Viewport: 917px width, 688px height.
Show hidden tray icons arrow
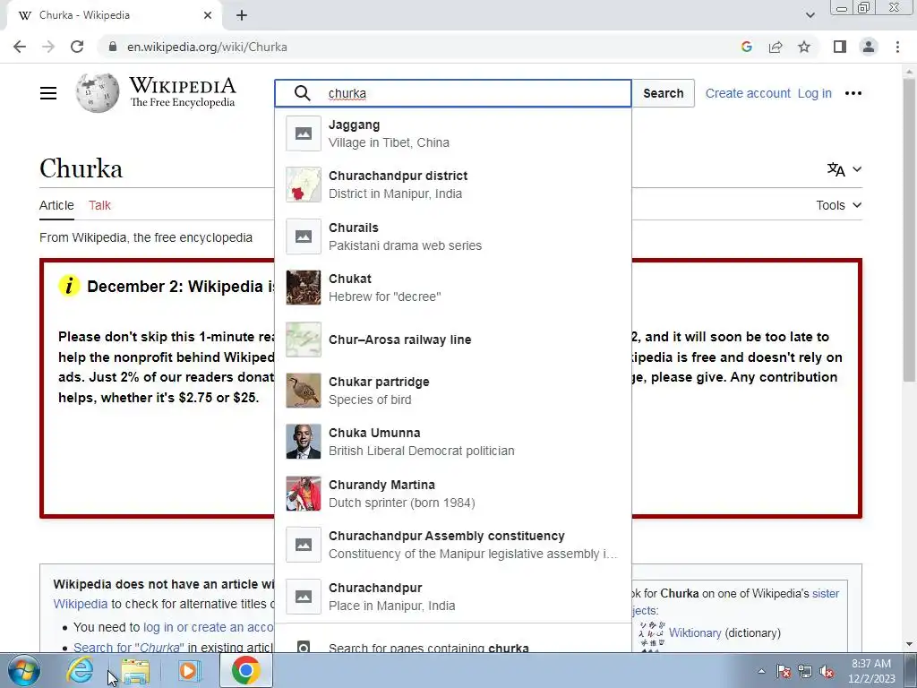[761, 672]
